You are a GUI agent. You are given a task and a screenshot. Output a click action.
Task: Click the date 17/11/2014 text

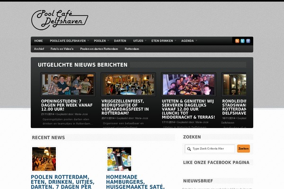point(168,122)
